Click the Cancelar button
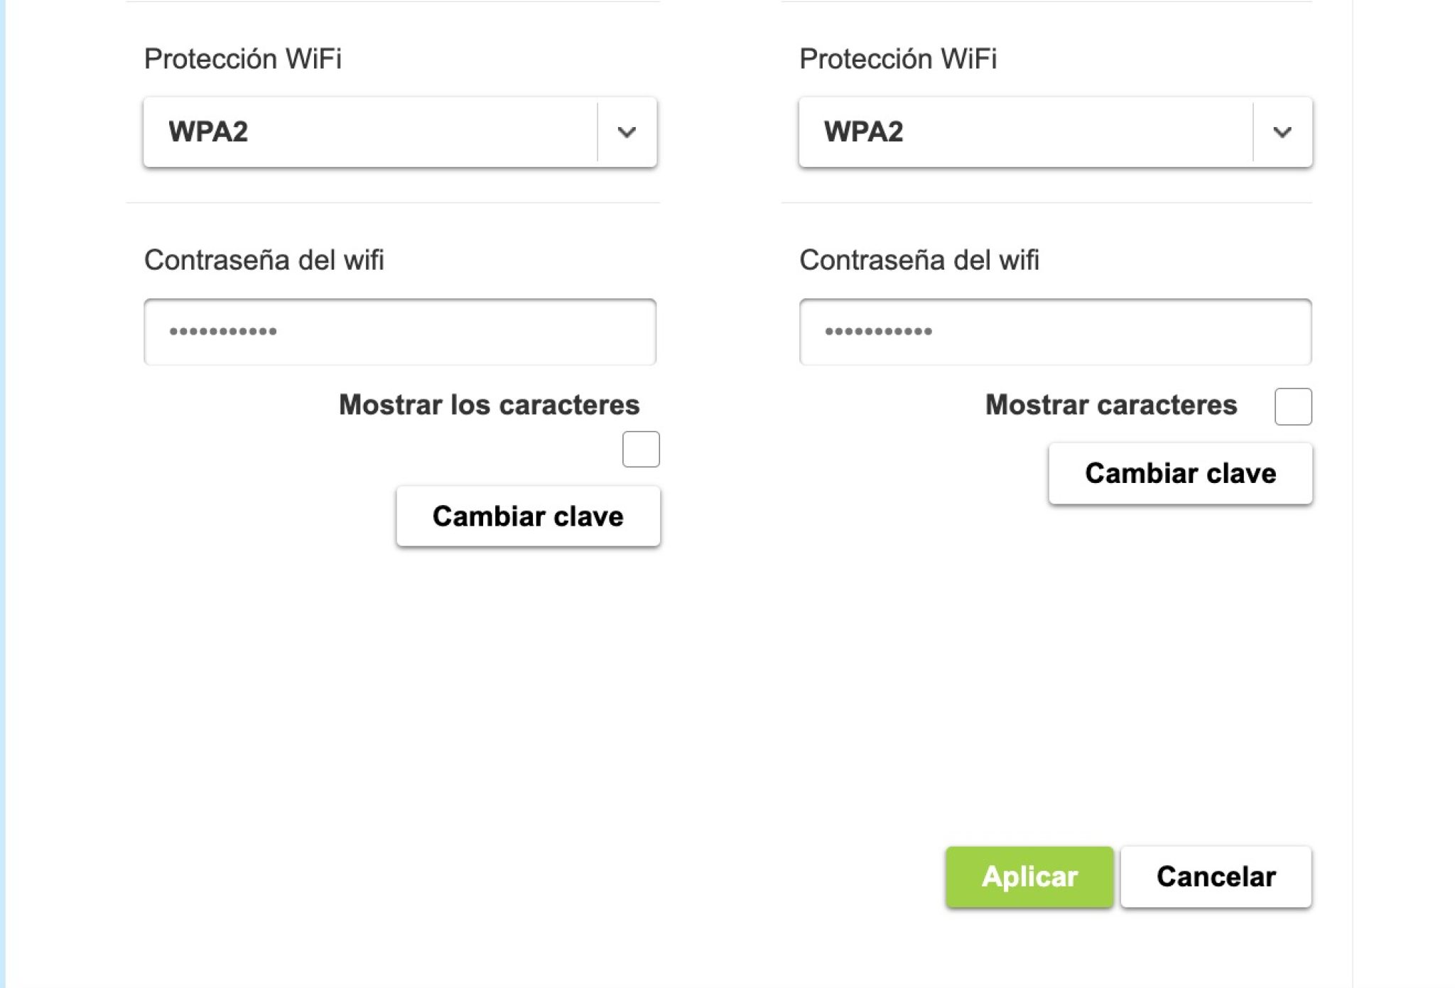Image resolution: width=1455 pixels, height=988 pixels. click(x=1216, y=877)
